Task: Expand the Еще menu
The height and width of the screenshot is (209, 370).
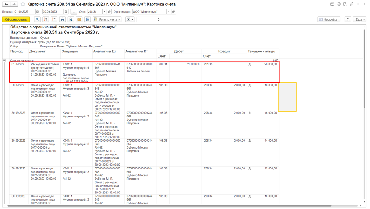Action: pos(360,19)
